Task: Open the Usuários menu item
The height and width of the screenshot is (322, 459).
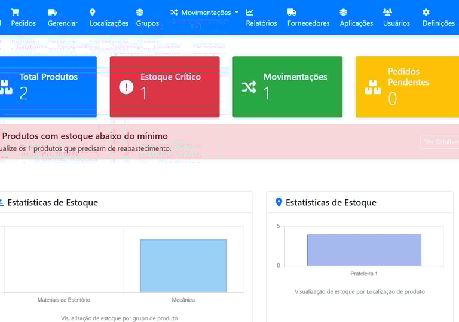Action: click(x=396, y=17)
